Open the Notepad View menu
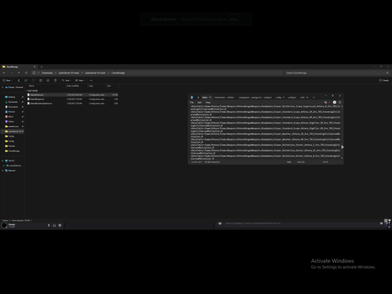 208,103
